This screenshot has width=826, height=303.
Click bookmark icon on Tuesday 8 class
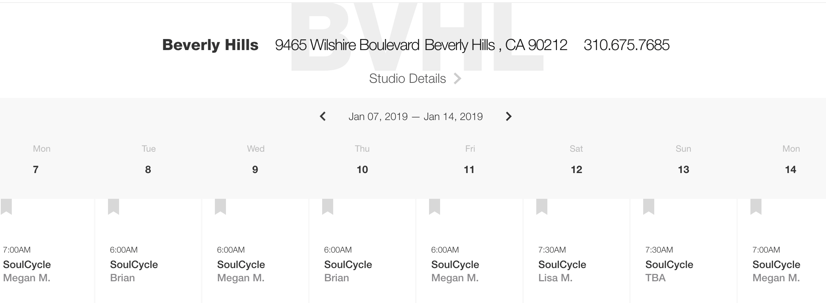point(114,207)
